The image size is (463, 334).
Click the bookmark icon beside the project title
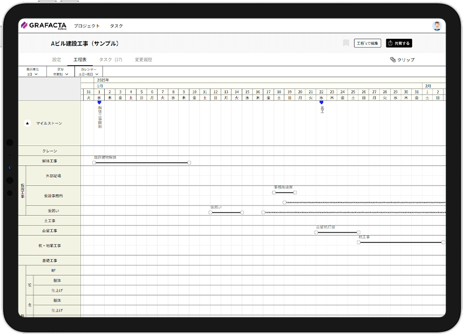(346, 43)
